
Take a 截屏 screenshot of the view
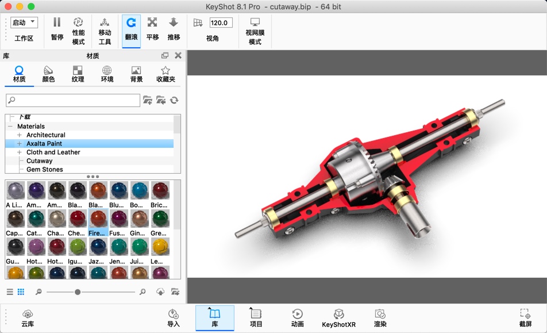coord(525,318)
